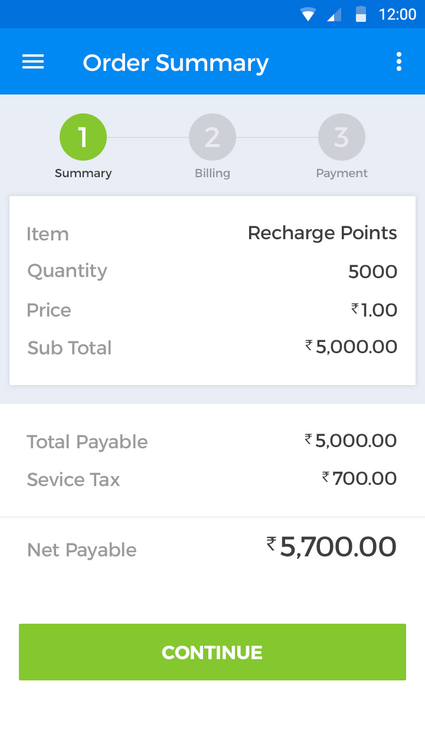
Task: Go to step 3 Payment circle
Action: click(342, 137)
